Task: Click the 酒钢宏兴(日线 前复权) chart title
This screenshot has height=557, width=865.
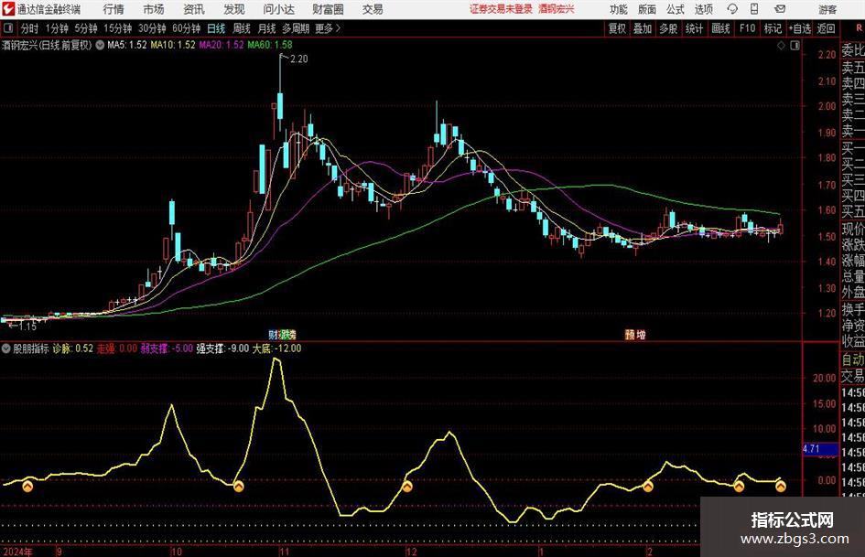Action: click(x=47, y=45)
